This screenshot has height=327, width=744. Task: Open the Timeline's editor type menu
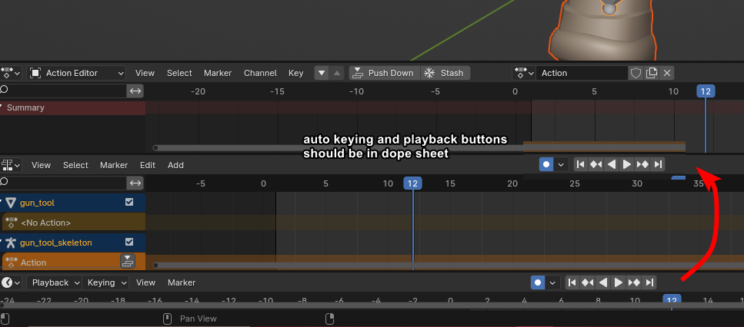(11, 282)
